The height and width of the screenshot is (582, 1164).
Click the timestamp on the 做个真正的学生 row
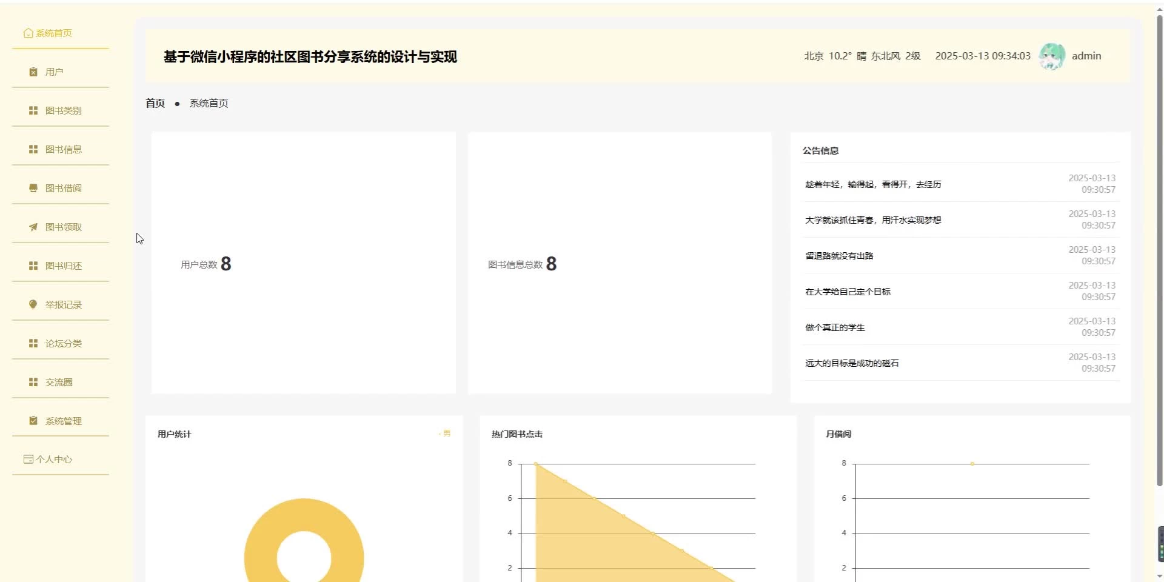pyautogui.click(x=1092, y=327)
